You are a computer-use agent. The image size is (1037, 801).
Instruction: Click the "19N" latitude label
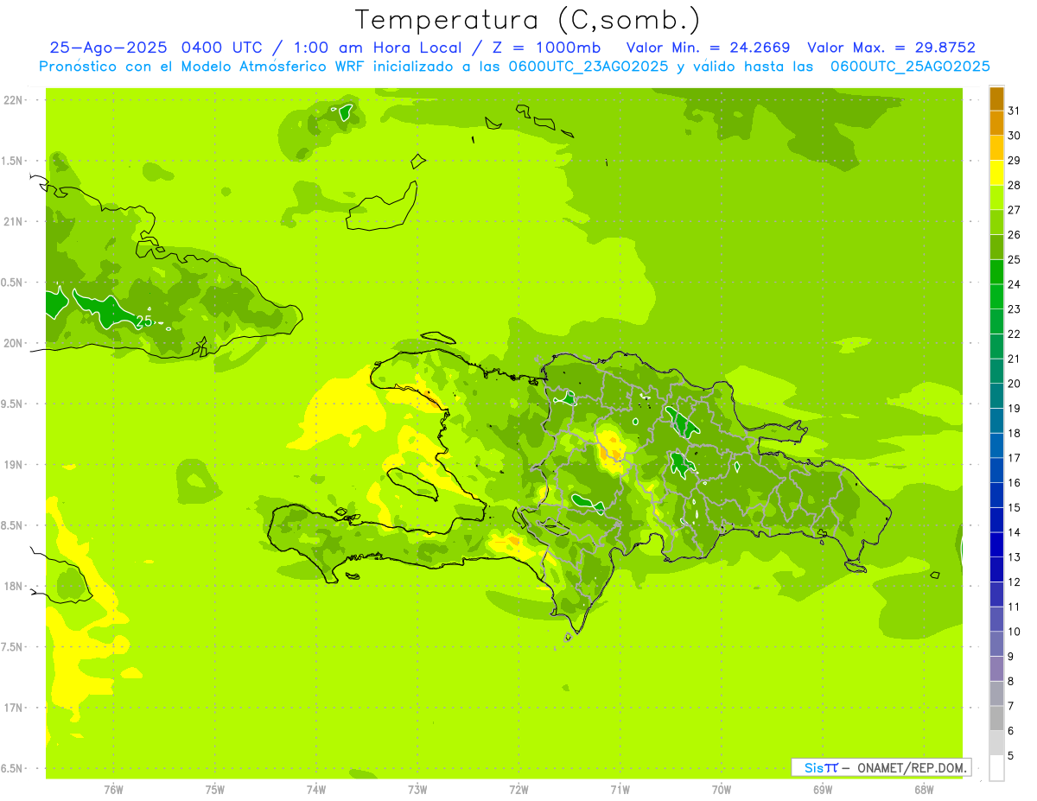pos(13,464)
